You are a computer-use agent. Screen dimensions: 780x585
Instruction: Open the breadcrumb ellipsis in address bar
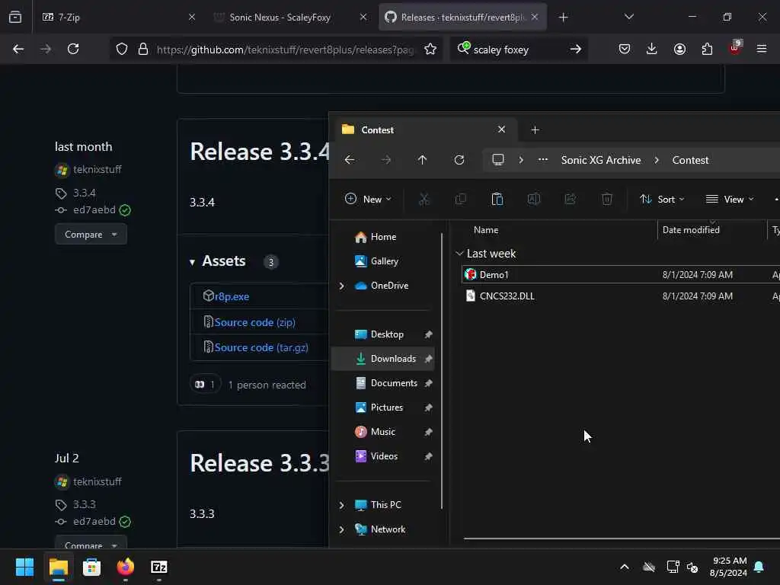(x=542, y=160)
